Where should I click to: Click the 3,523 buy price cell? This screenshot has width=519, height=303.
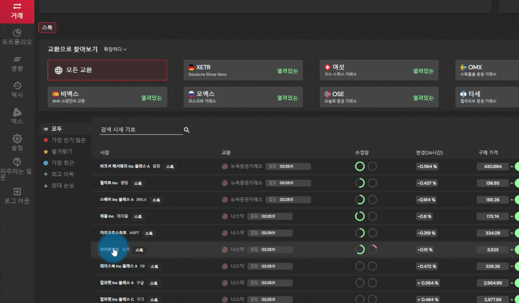pos(492,249)
